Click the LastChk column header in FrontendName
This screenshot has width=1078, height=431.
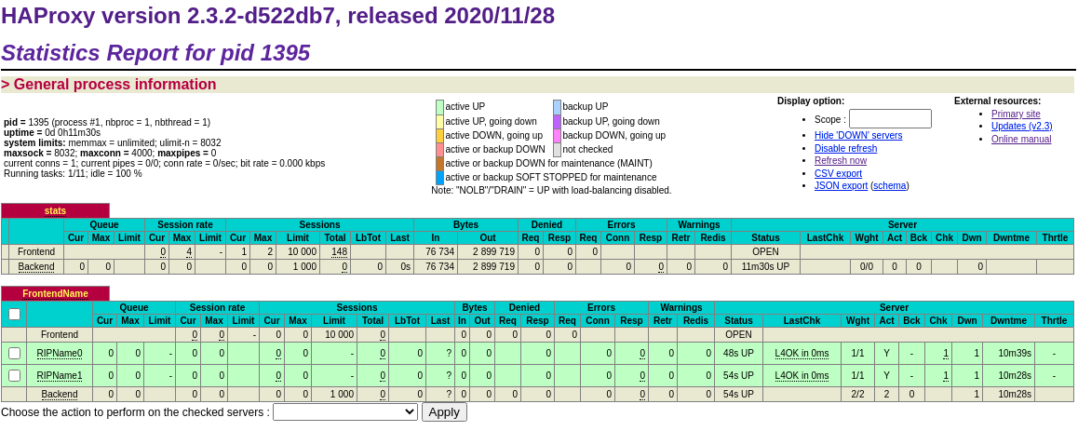click(x=802, y=320)
